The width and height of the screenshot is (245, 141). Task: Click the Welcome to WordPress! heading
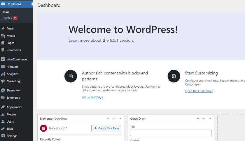point(123,29)
